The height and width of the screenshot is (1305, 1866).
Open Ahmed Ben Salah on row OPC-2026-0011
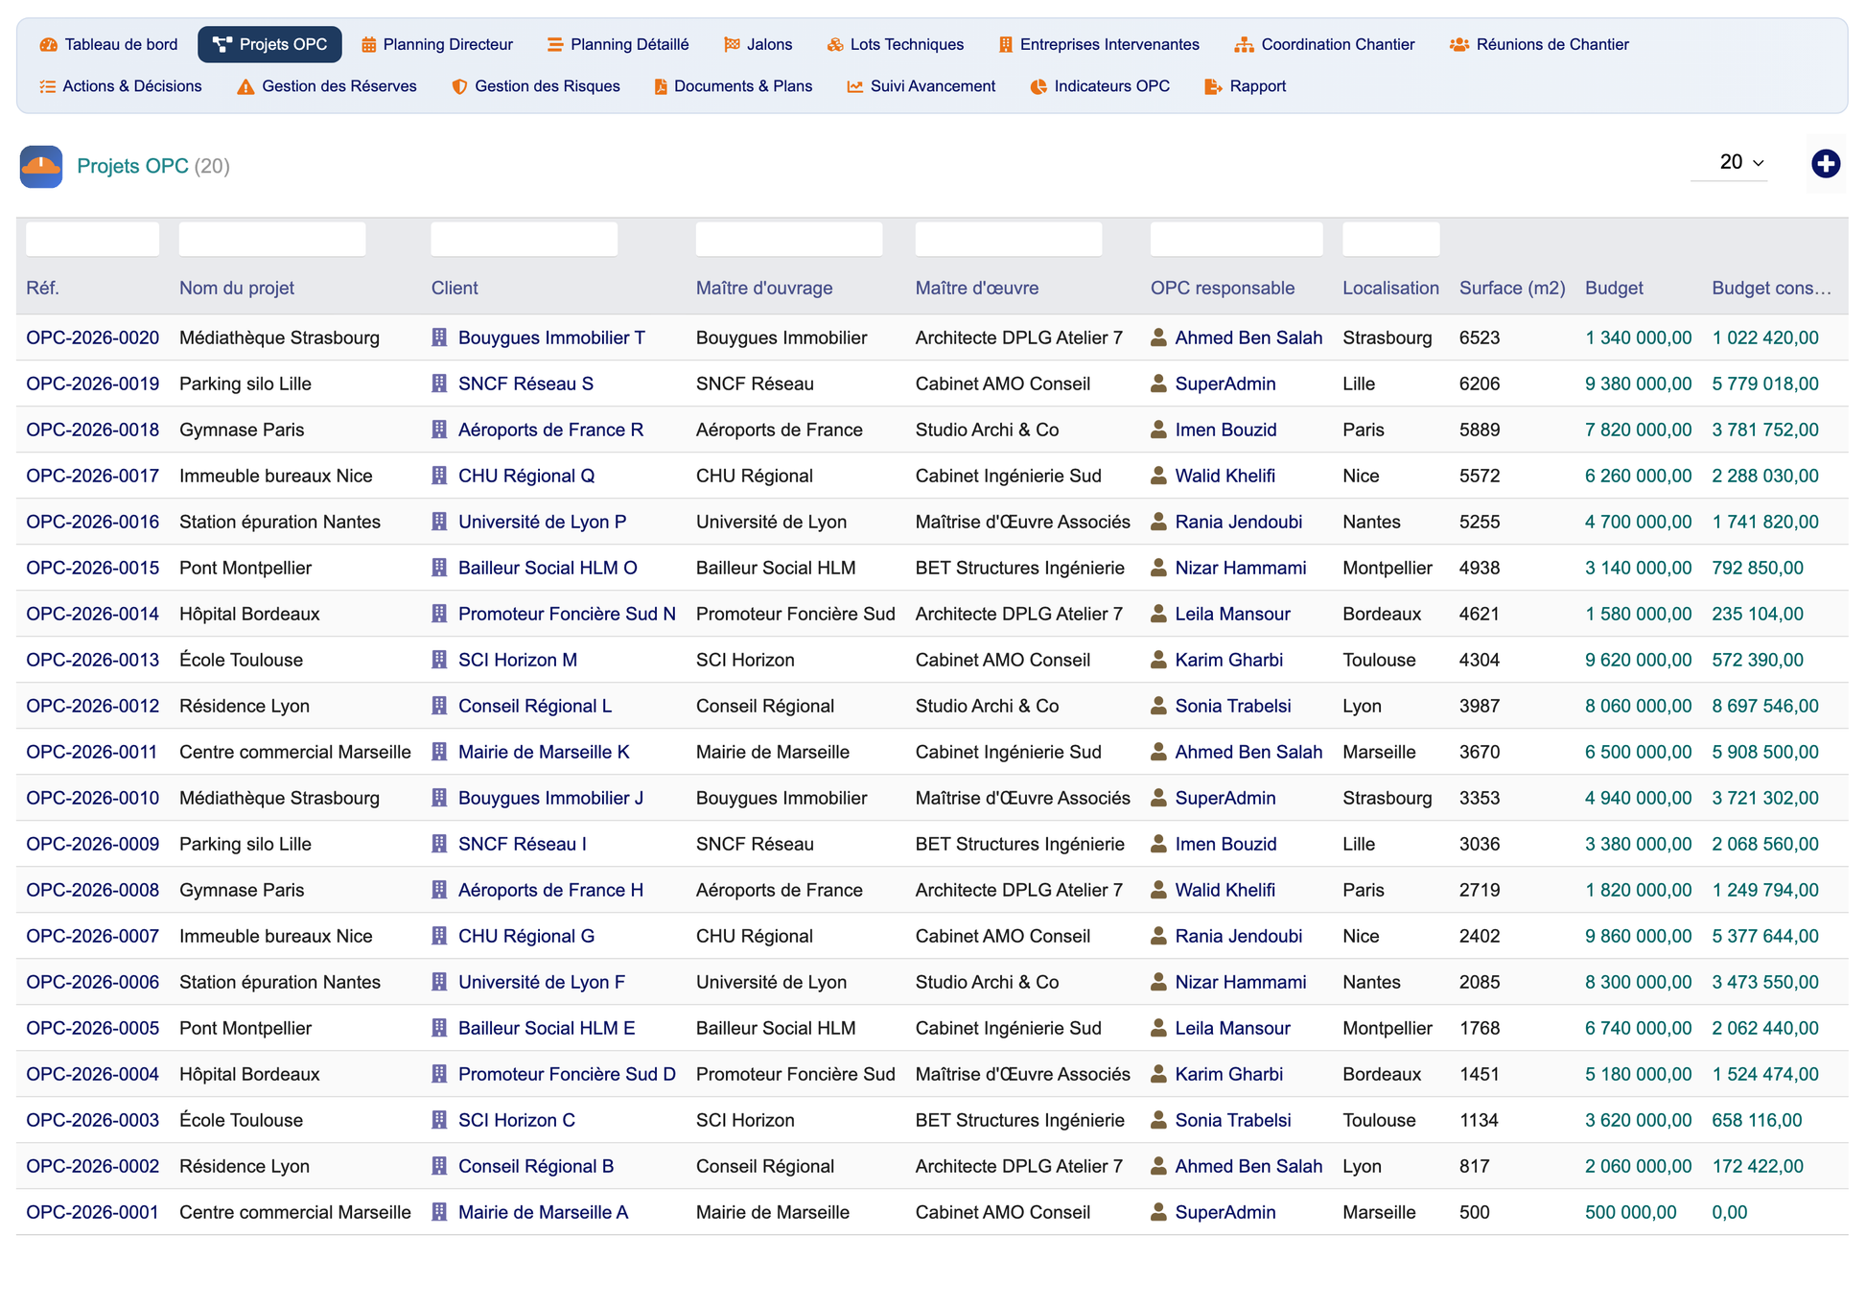click(x=1248, y=752)
